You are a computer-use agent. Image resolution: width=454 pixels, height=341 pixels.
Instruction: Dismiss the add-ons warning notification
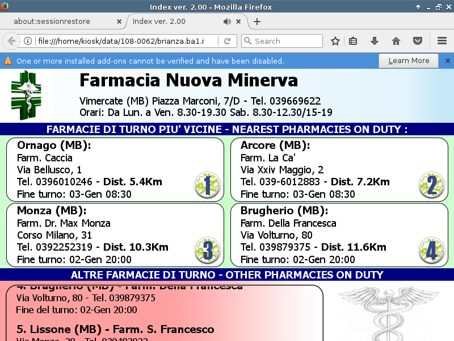pos(447,61)
